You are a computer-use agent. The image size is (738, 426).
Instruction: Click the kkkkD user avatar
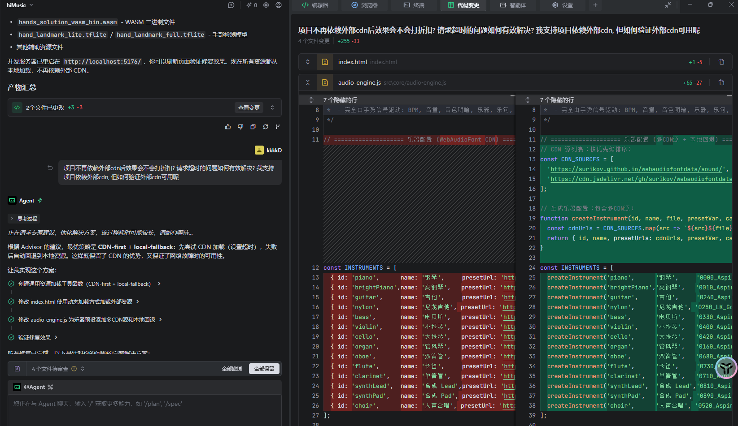259,150
